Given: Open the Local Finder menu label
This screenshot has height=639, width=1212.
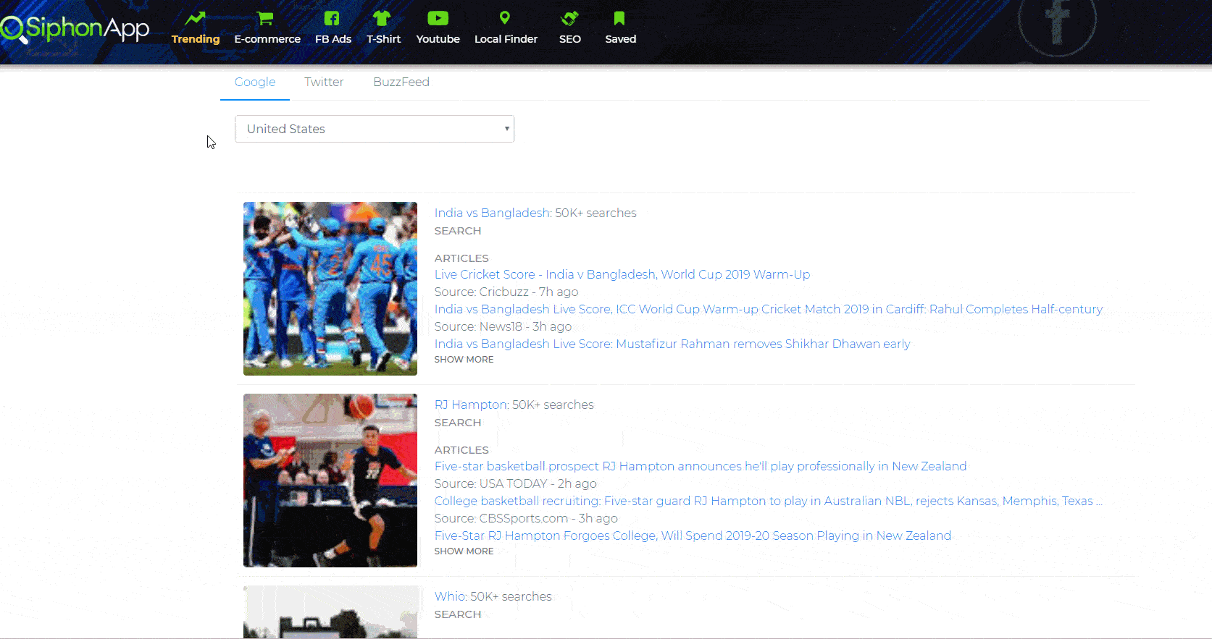Looking at the screenshot, I should point(506,39).
